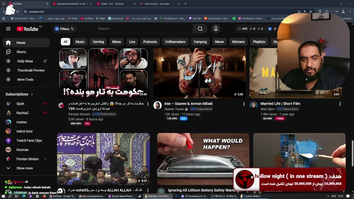Viewport: 354px width, 199px height.
Task: Click the Matt Byrn channel avatar
Action: (x=254, y=105)
